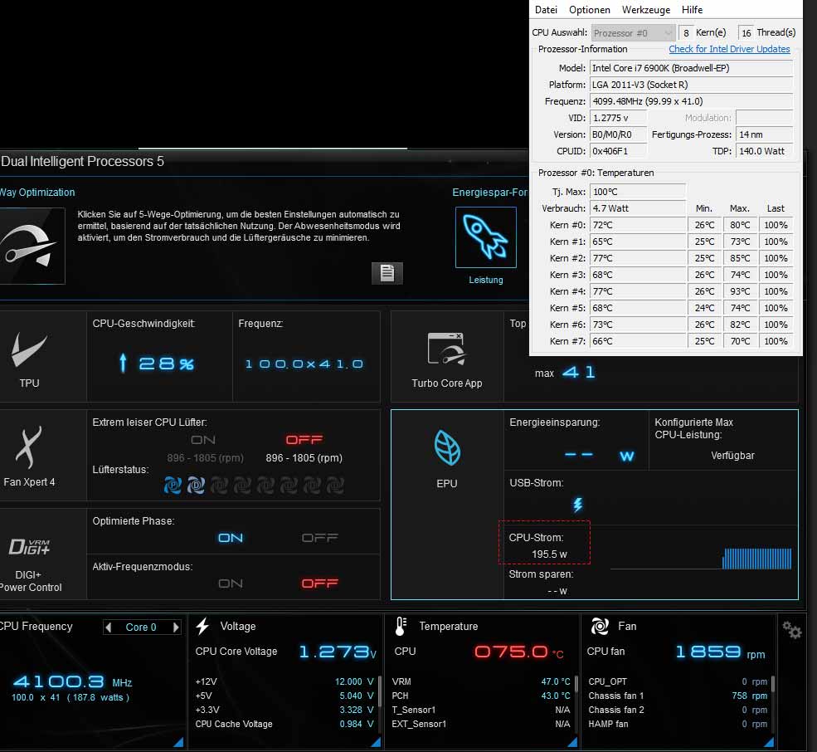Click the Frequenz field 4099.48MHz
The height and width of the screenshot is (752, 817).
(x=691, y=101)
